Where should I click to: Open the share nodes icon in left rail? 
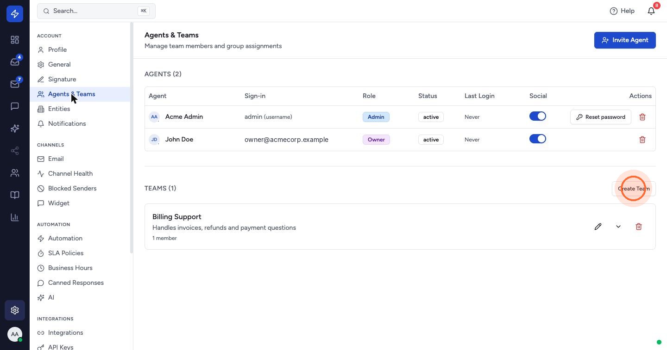tap(15, 151)
